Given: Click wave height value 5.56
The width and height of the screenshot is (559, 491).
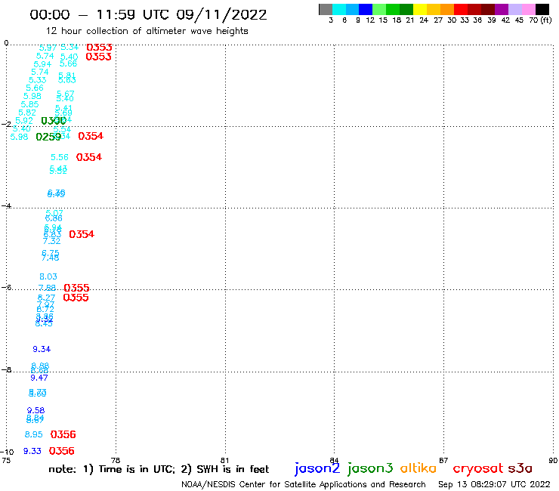Looking at the screenshot, I should point(60,157).
